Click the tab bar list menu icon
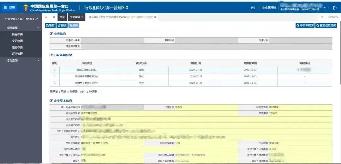This screenshot has width=341, height=164. coord(46,17)
